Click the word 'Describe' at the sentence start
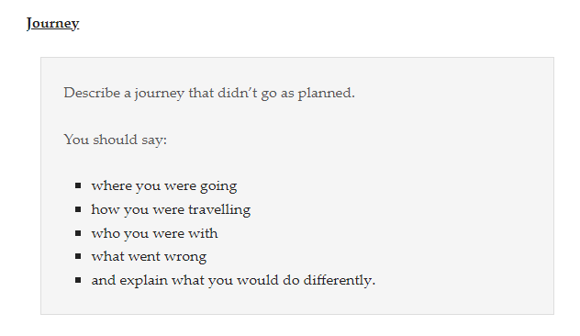Image resolution: width=580 pixels, height=336 pixels. click(x=92, y=93)
